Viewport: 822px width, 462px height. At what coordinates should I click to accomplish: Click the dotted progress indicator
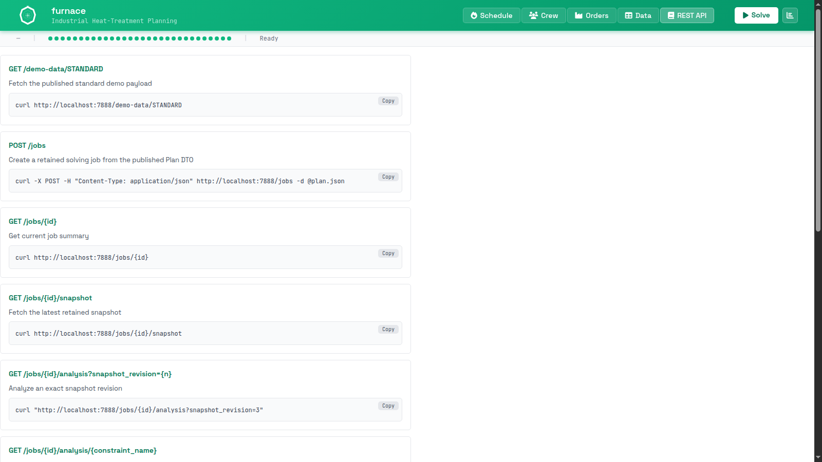(x=140, y=38)
